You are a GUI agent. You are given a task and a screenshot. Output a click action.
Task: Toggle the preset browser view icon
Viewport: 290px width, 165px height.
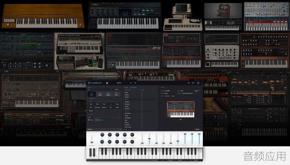click(x=188, y=83)
